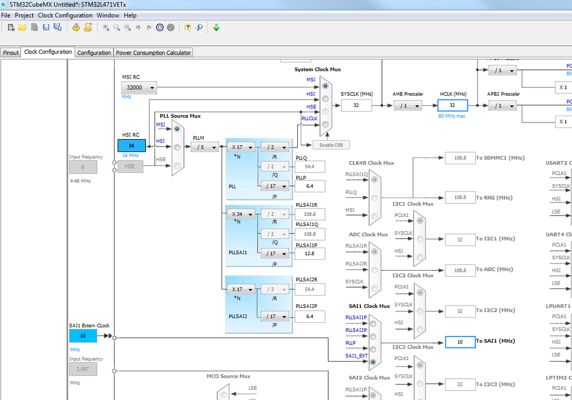572x400 pixels.
Task: Select HSI in the PLL Source Mux
Action: tap(177, 147)
